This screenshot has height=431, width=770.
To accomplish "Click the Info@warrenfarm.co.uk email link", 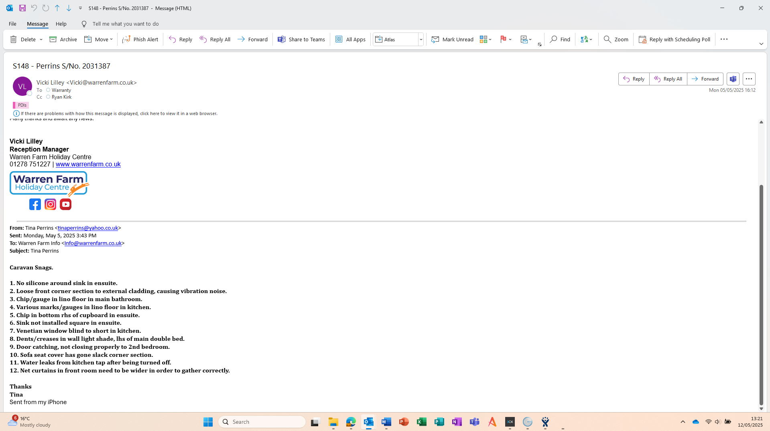I will (93, 243).
